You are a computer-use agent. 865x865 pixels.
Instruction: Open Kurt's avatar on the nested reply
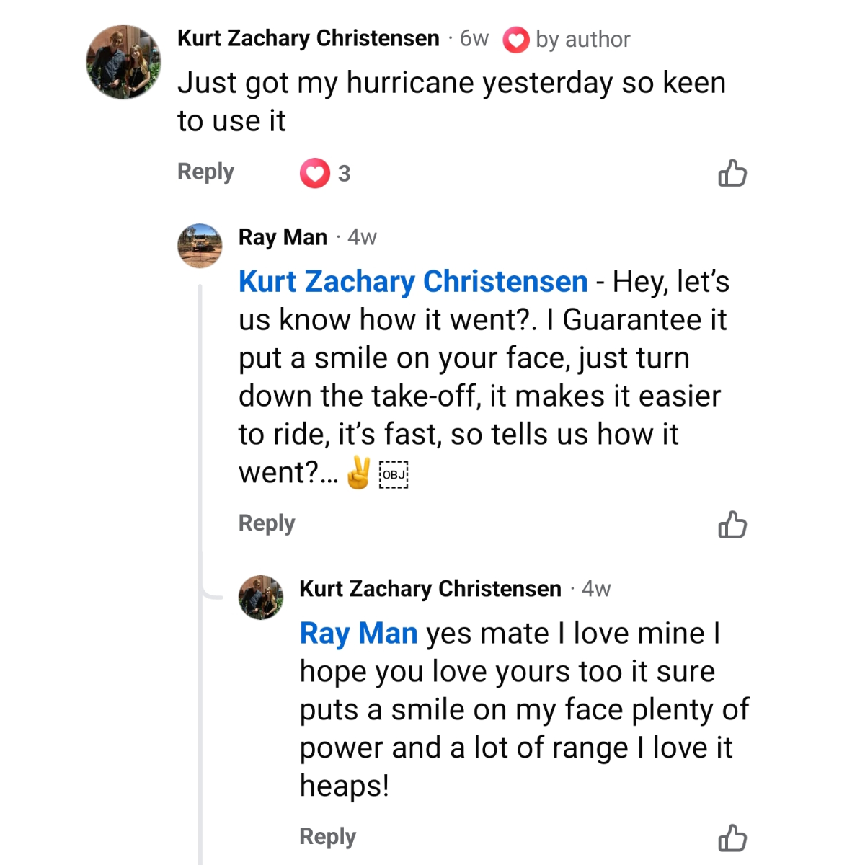(x=261, y=597)
